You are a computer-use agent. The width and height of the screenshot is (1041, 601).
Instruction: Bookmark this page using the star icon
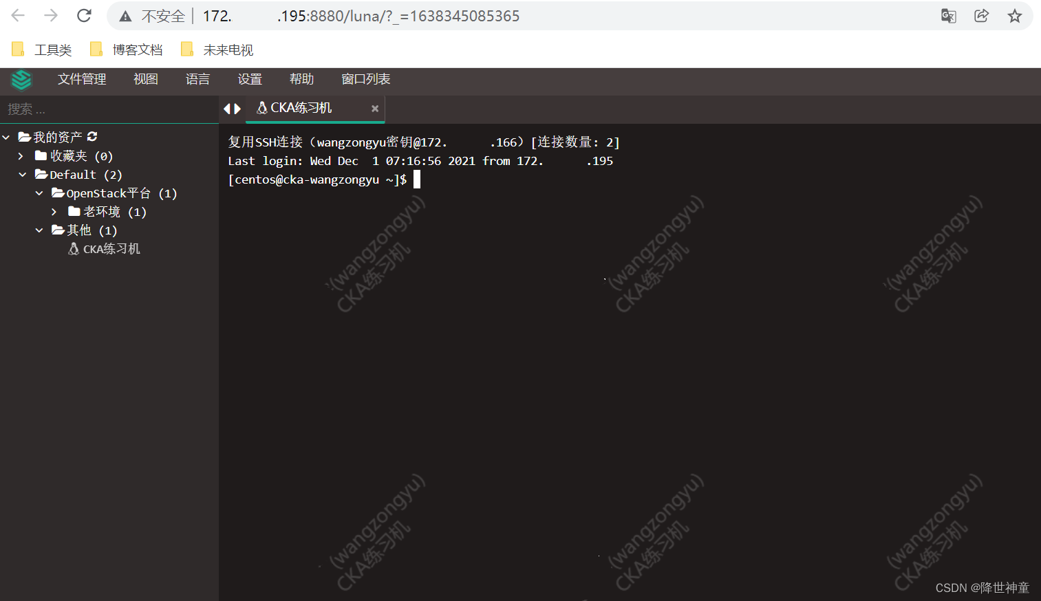click(1014, 15)
